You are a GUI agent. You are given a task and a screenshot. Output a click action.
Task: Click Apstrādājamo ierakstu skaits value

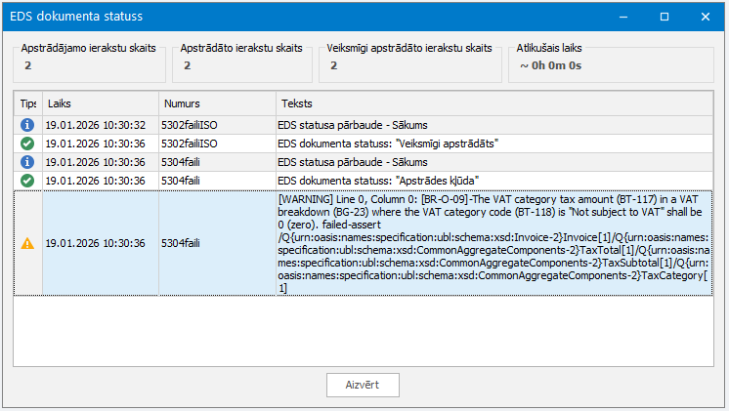pos(28,65)
